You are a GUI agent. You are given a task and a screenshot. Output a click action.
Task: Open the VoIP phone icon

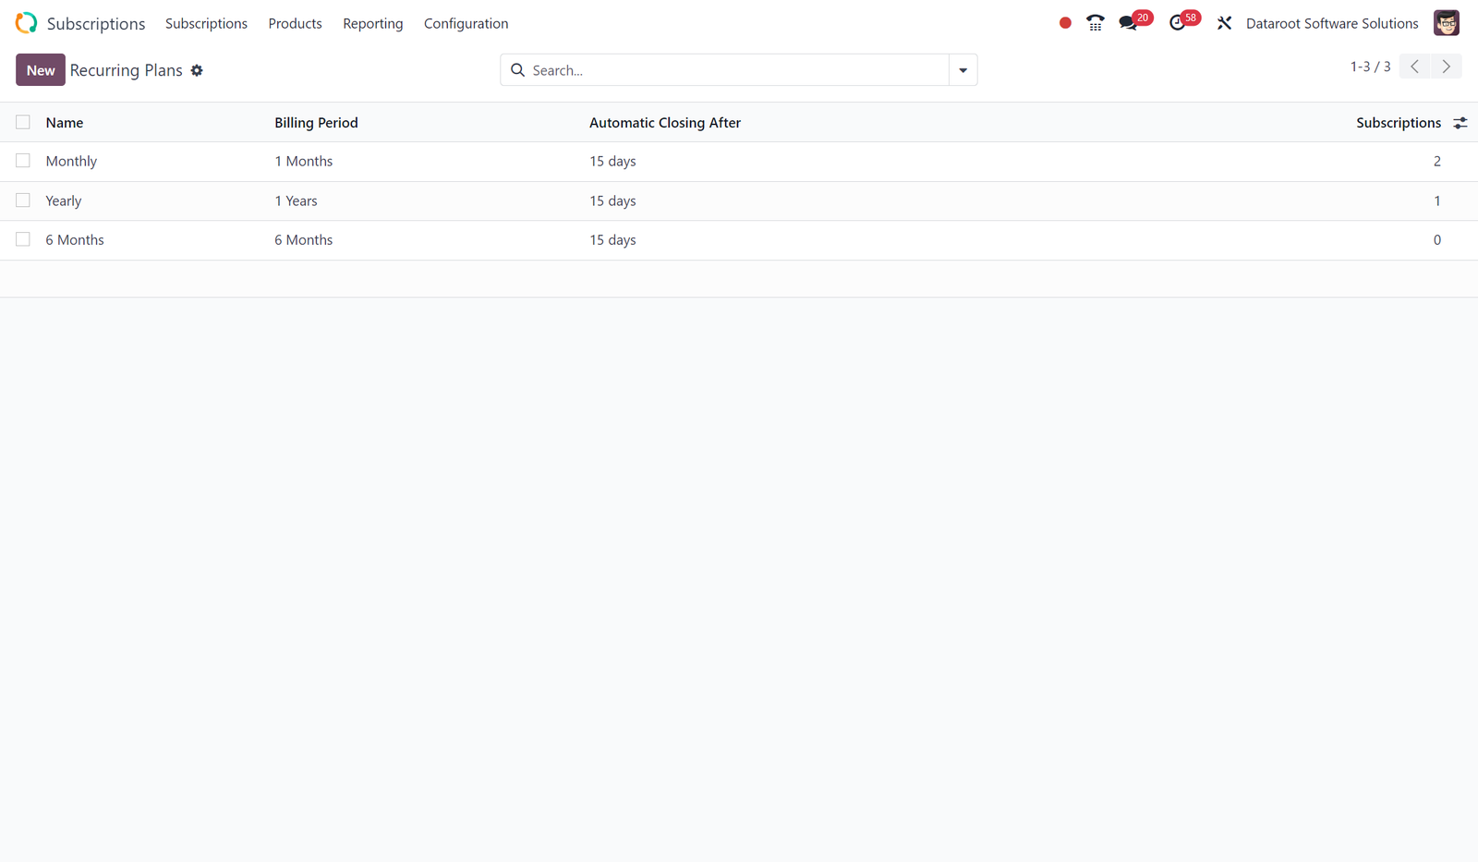click(x=1096, y=23)
